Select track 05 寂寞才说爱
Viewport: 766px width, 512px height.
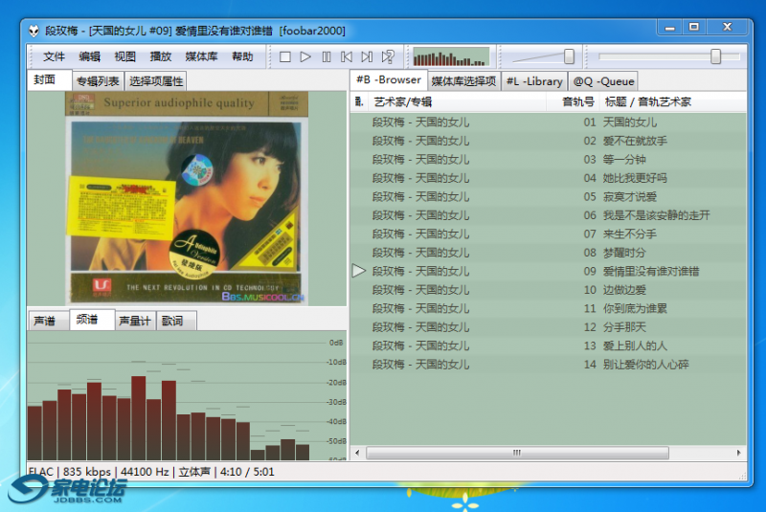point(630,196)
